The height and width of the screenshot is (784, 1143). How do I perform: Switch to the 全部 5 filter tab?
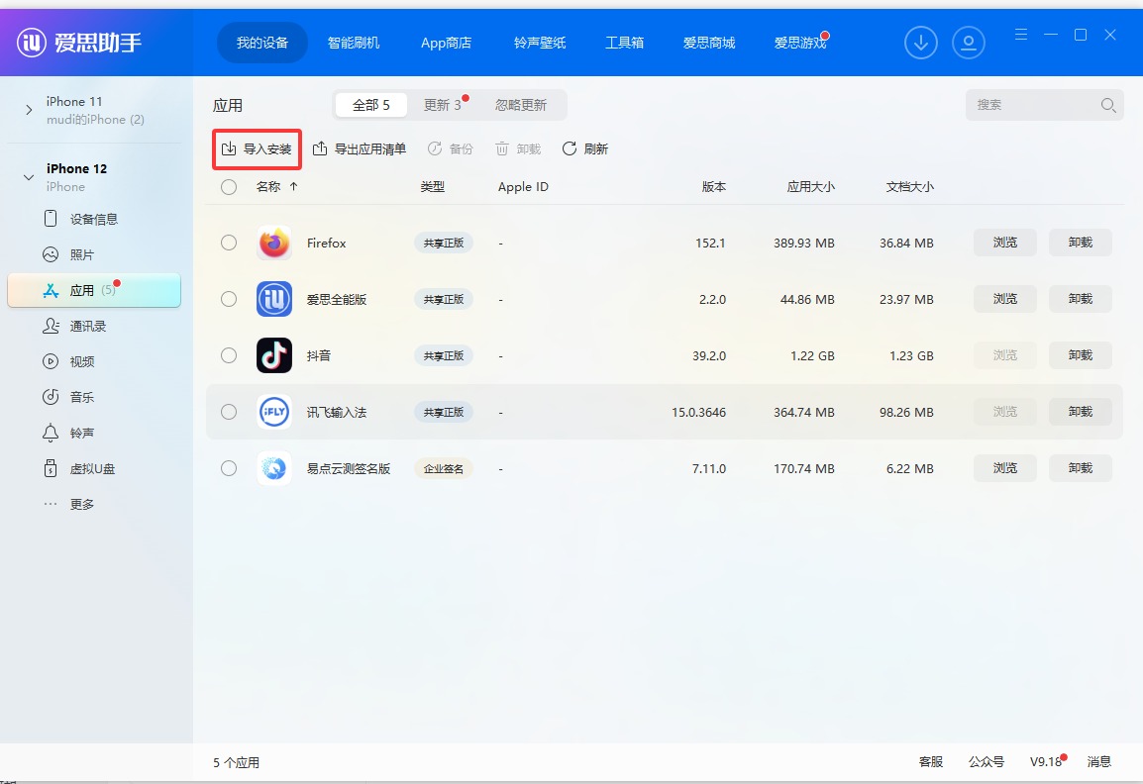(x=371, y=105)
